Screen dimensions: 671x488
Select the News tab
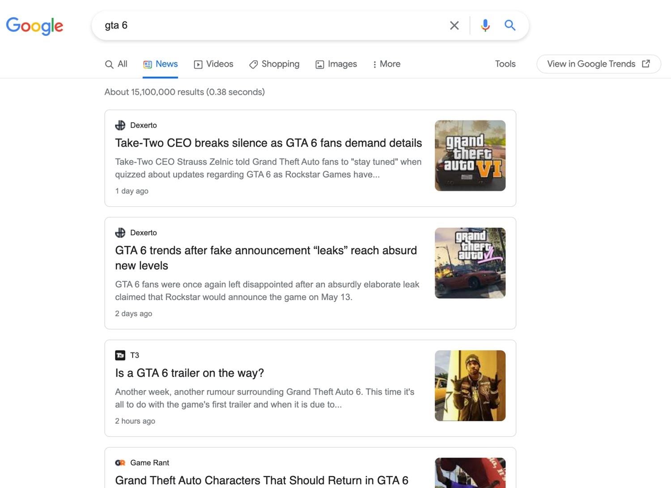(x=160, y=64)
